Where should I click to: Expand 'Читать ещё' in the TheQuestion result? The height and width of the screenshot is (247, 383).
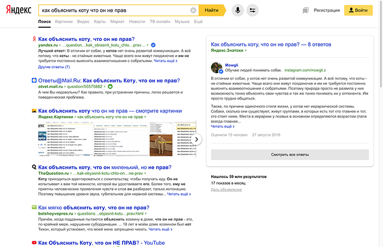tap(178, 193)
